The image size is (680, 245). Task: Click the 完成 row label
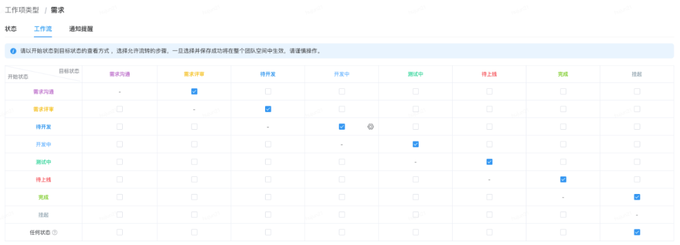coord(43,197)
